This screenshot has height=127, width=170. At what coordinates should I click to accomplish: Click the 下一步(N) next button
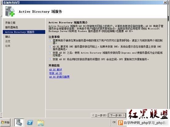tap(117, 115)
